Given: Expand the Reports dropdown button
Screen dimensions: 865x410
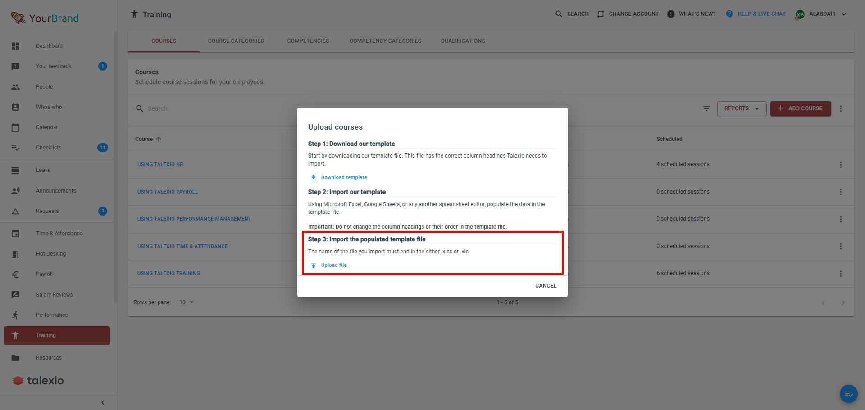Looking at the screenshot, I should point(742,108).
